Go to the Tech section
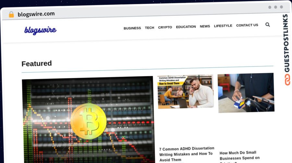 150,28
